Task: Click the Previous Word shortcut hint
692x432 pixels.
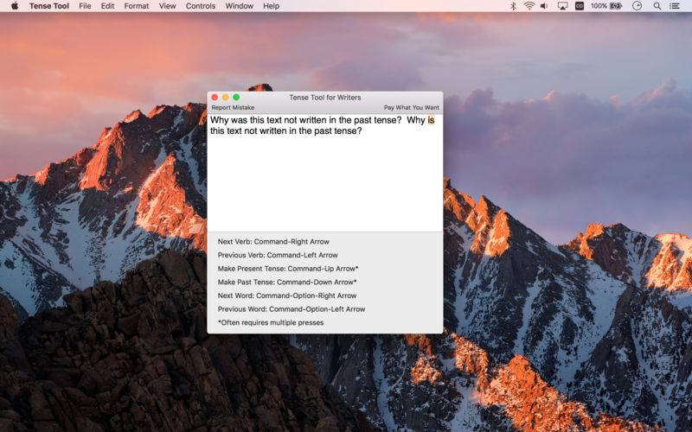Action: [292, 309]
